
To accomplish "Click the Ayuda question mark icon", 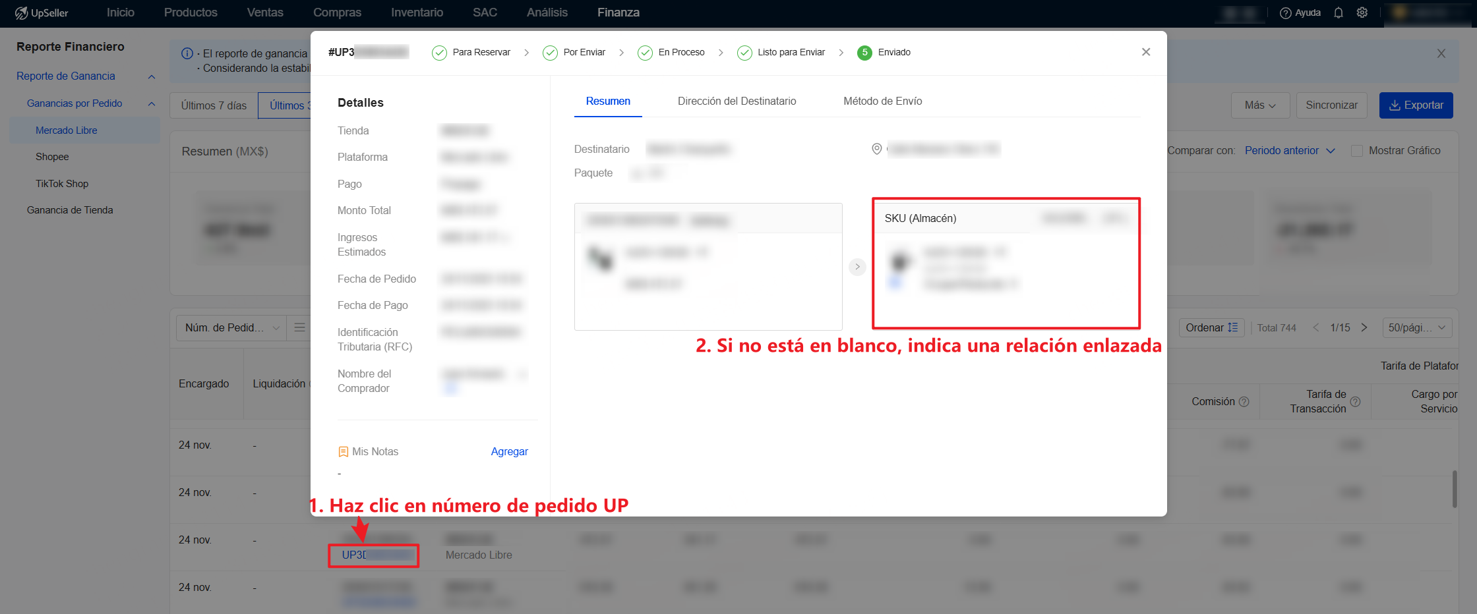I will (x=1284, y=13).
